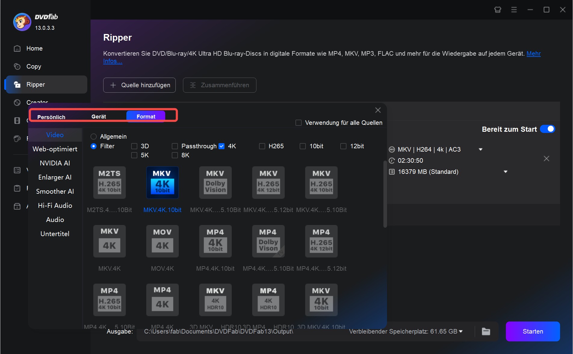
Task: Enable the 3D filter checkbox
Action: click(134, 146)
